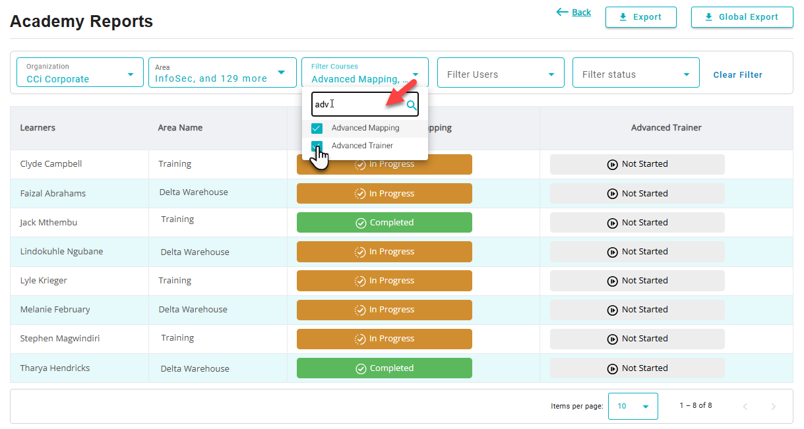Click the Clear Filter link
804x429 pixels.
tap(737, 75)
